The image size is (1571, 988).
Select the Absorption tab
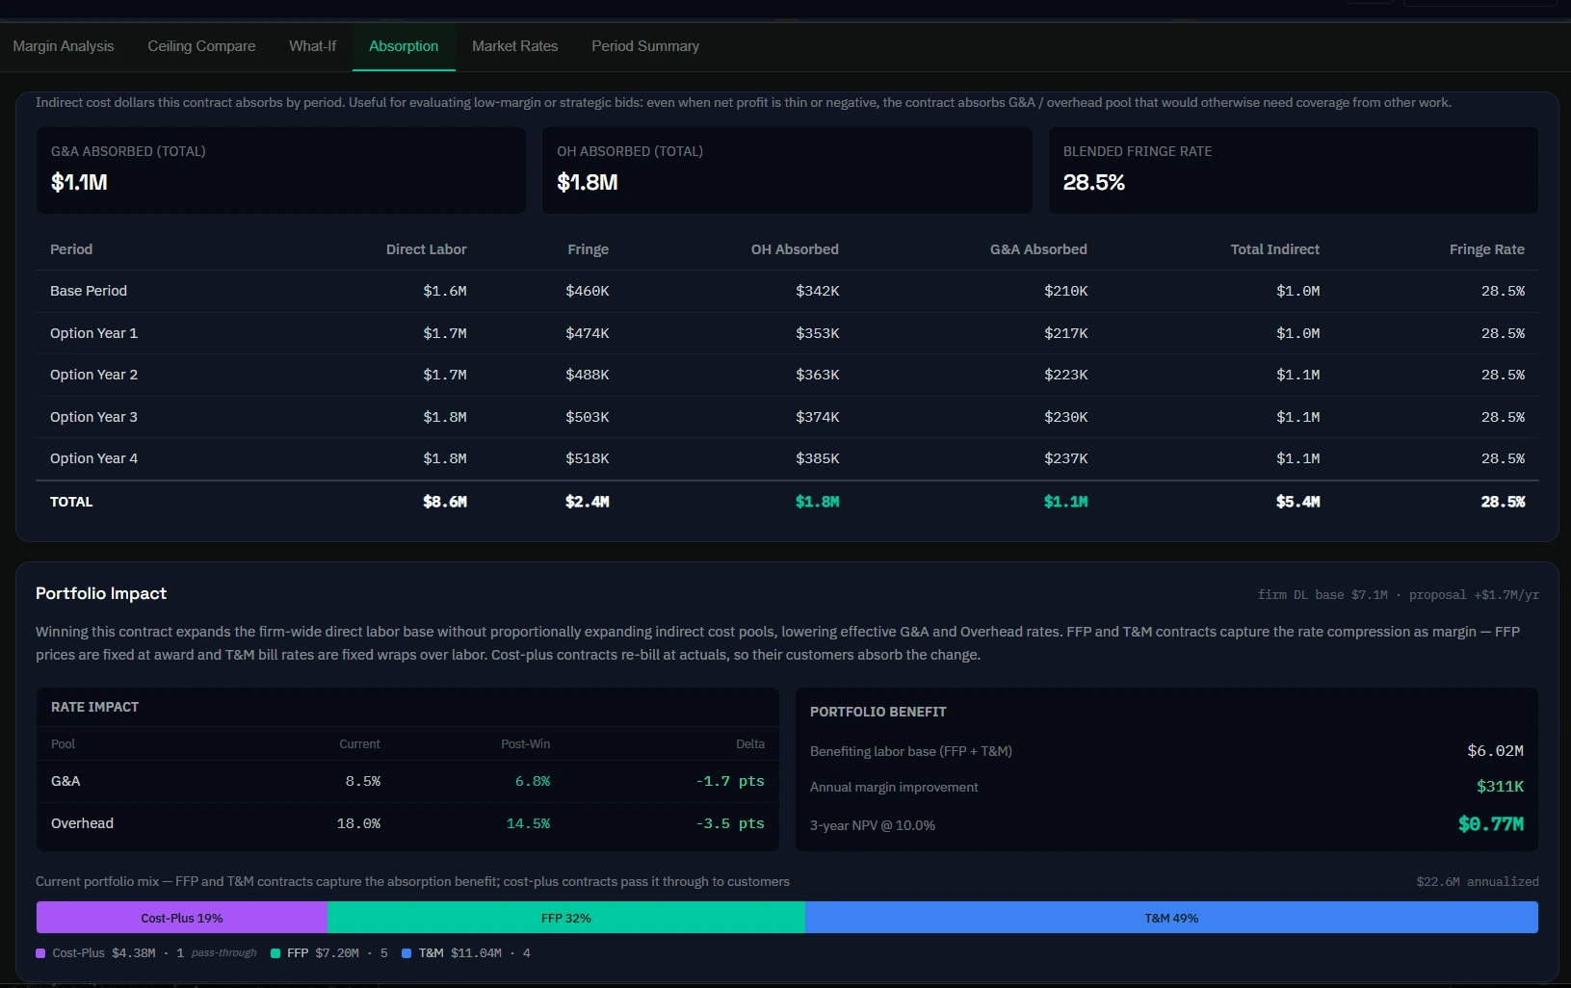point(404,46)
